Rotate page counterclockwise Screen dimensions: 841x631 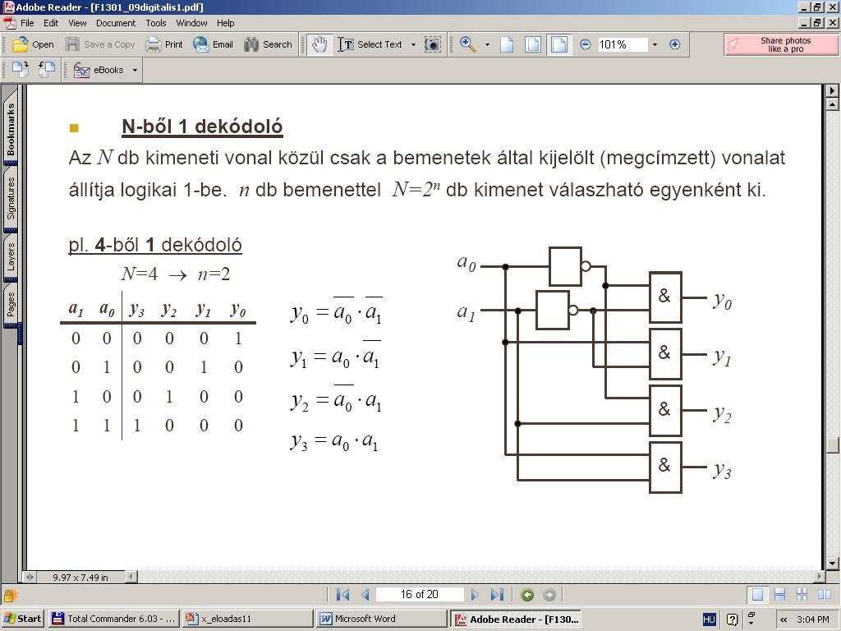[46, 70]
